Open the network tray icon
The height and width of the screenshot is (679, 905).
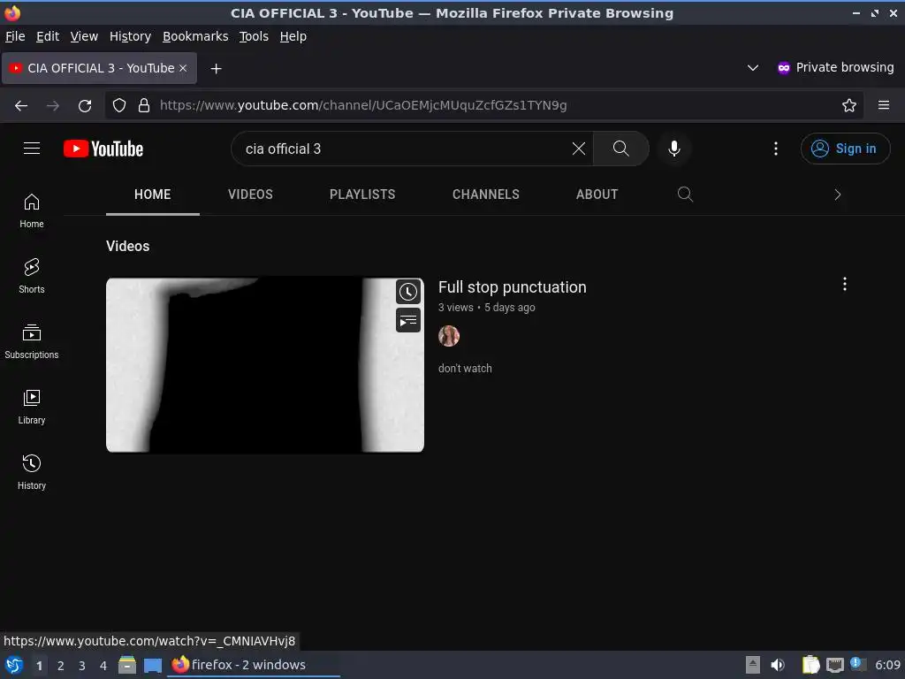click(834, 665)
